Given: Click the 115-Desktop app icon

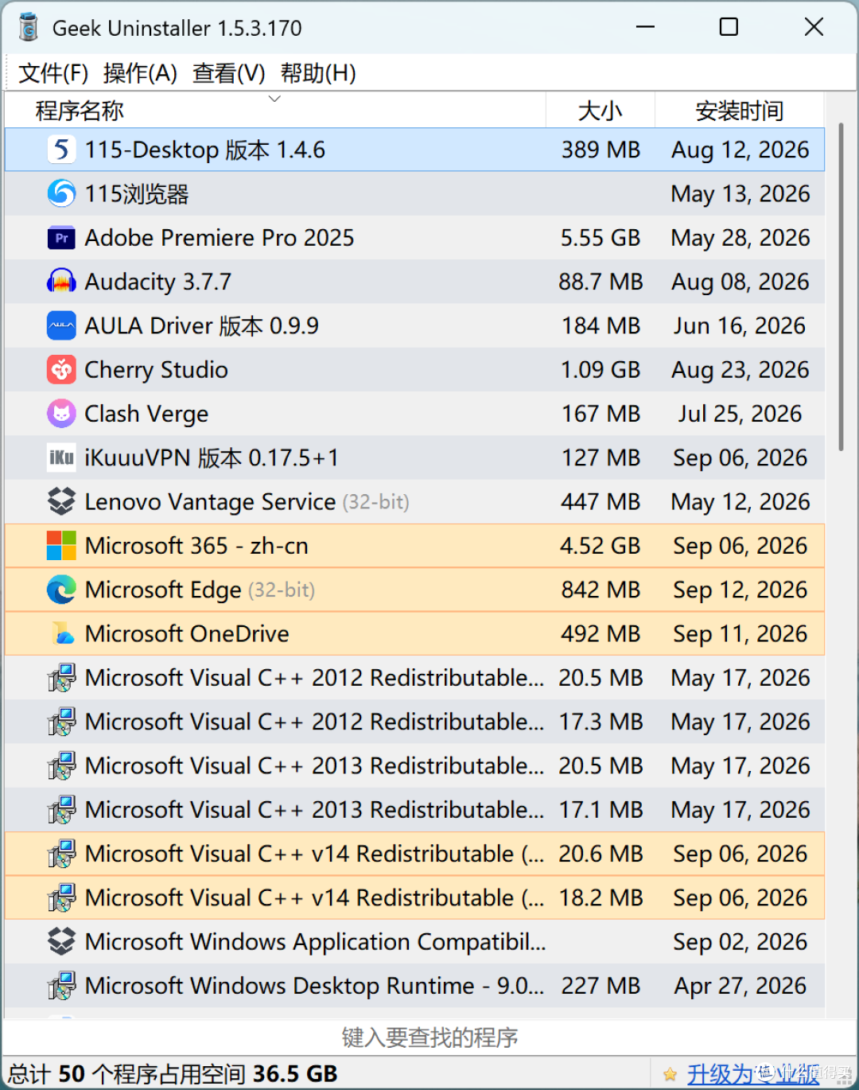Looking at the screenshot, I should pyautogui.click(x=61, y=150).
